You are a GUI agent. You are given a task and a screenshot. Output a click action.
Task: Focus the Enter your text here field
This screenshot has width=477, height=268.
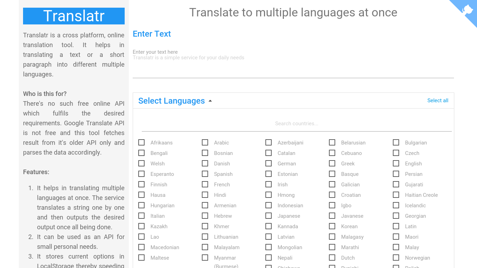point(293,65)
